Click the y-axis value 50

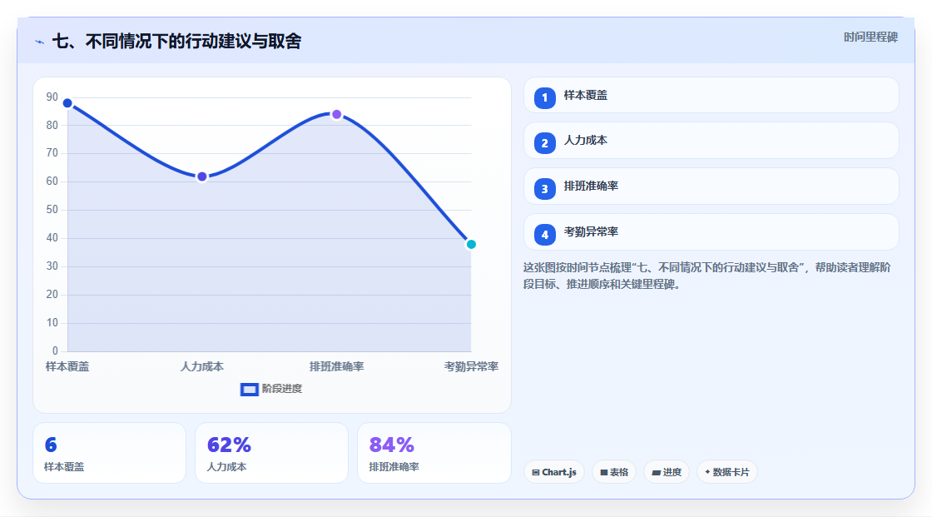tap(52, 210)
